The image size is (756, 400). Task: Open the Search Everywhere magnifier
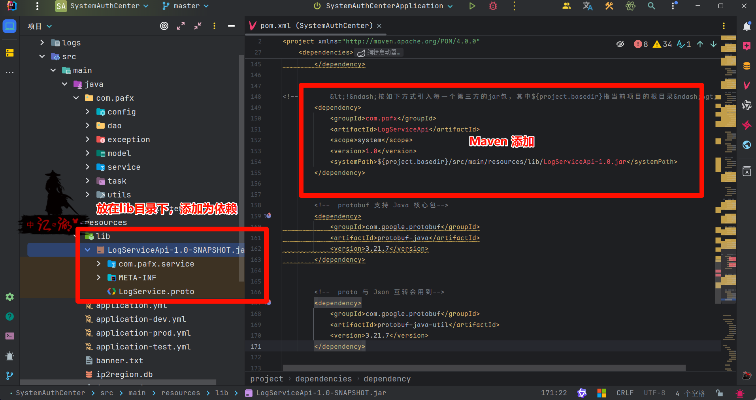click(651, 6)
